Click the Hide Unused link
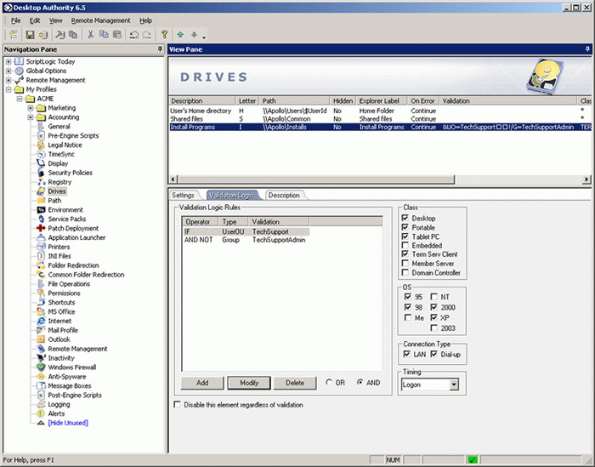 point(68,423)
